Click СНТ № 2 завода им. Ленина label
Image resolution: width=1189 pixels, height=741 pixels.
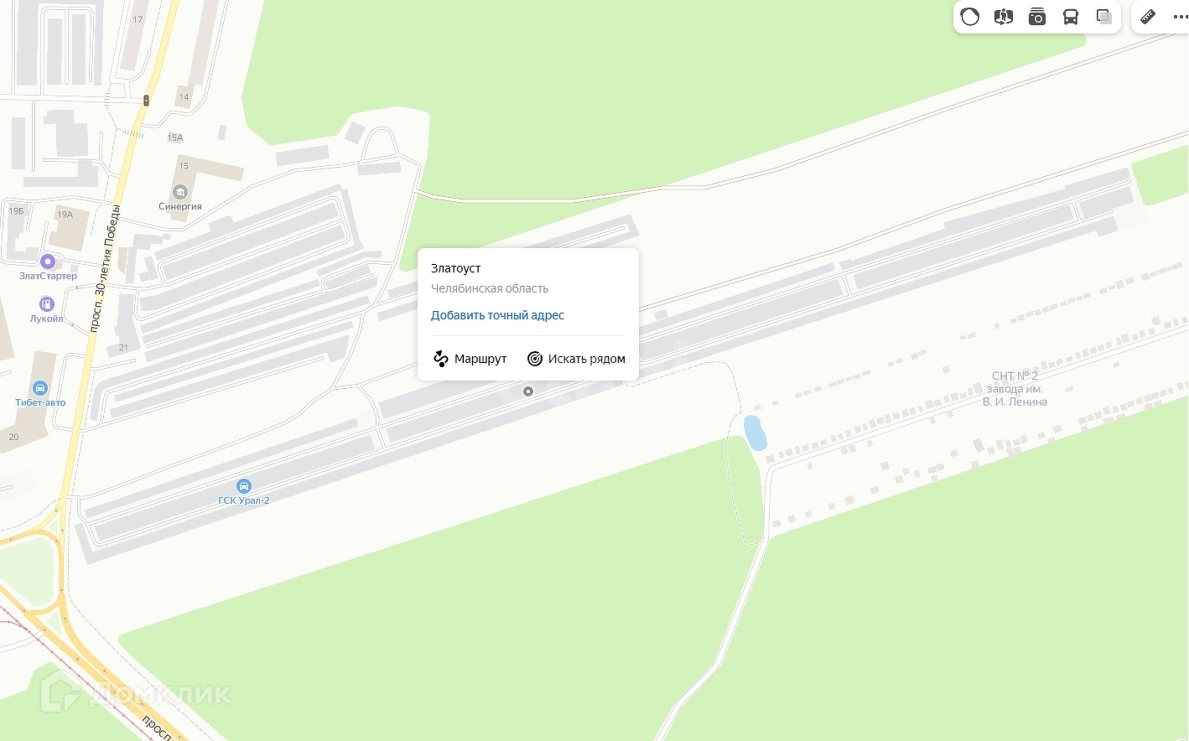pyautogui.click(x=1015, y=389)
